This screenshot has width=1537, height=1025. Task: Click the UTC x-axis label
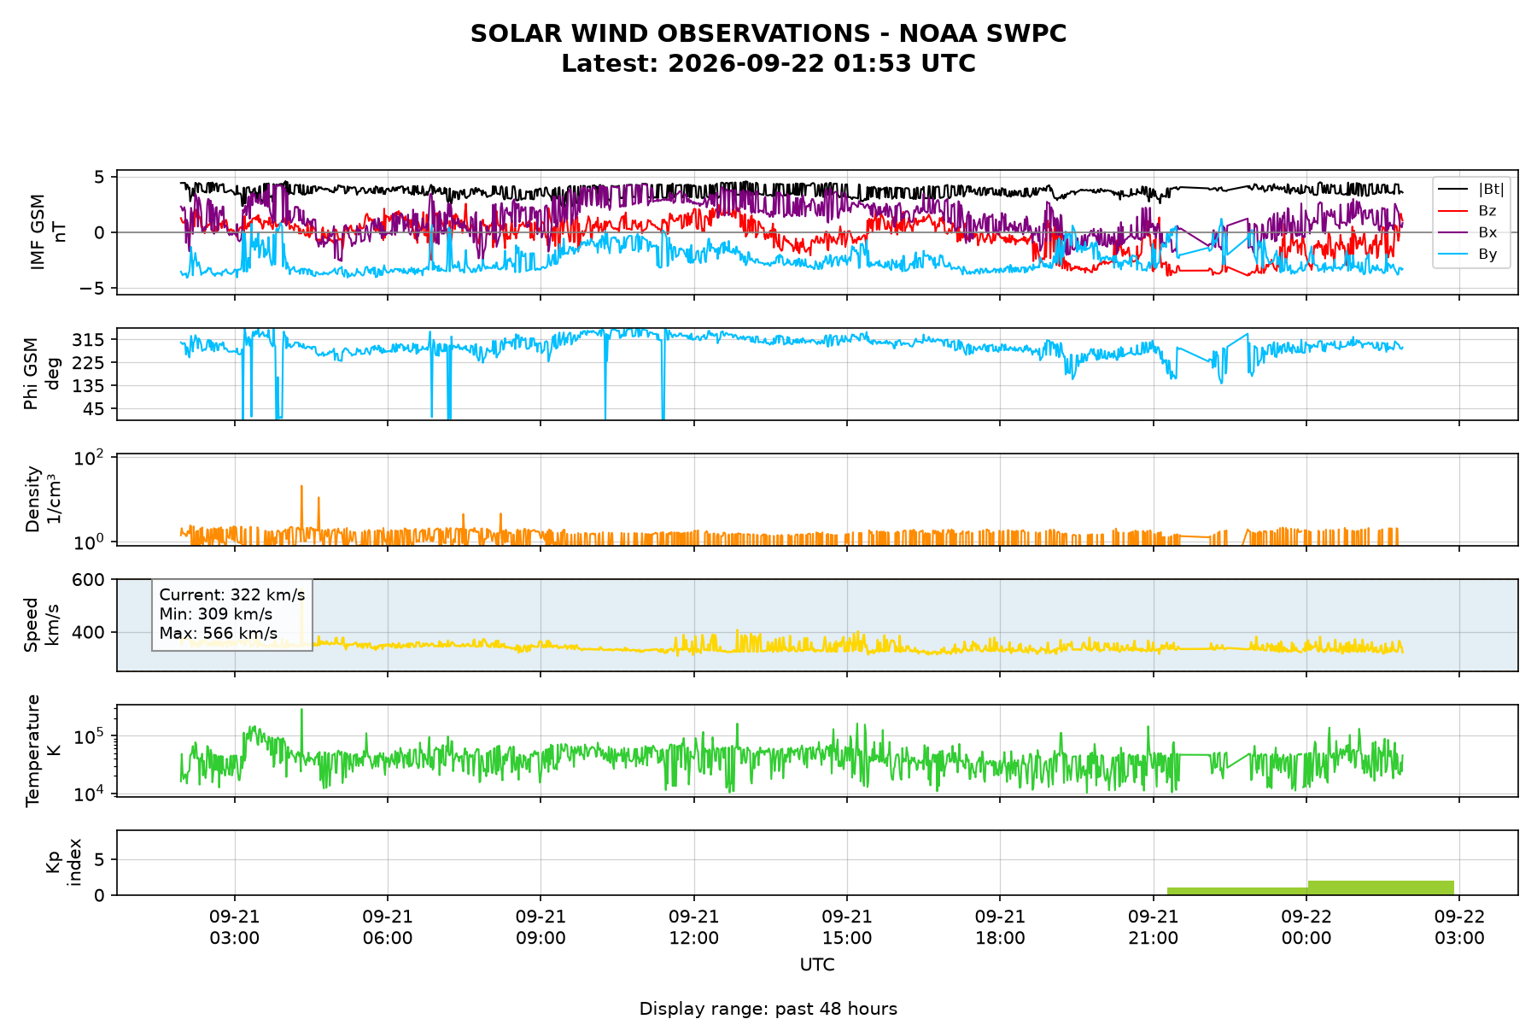point(817,965)
